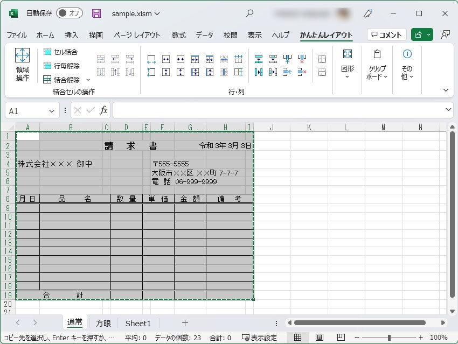This screenshot has height=344, width=458.
Task: Open comments via the コメント button
Action: [386, 34]
